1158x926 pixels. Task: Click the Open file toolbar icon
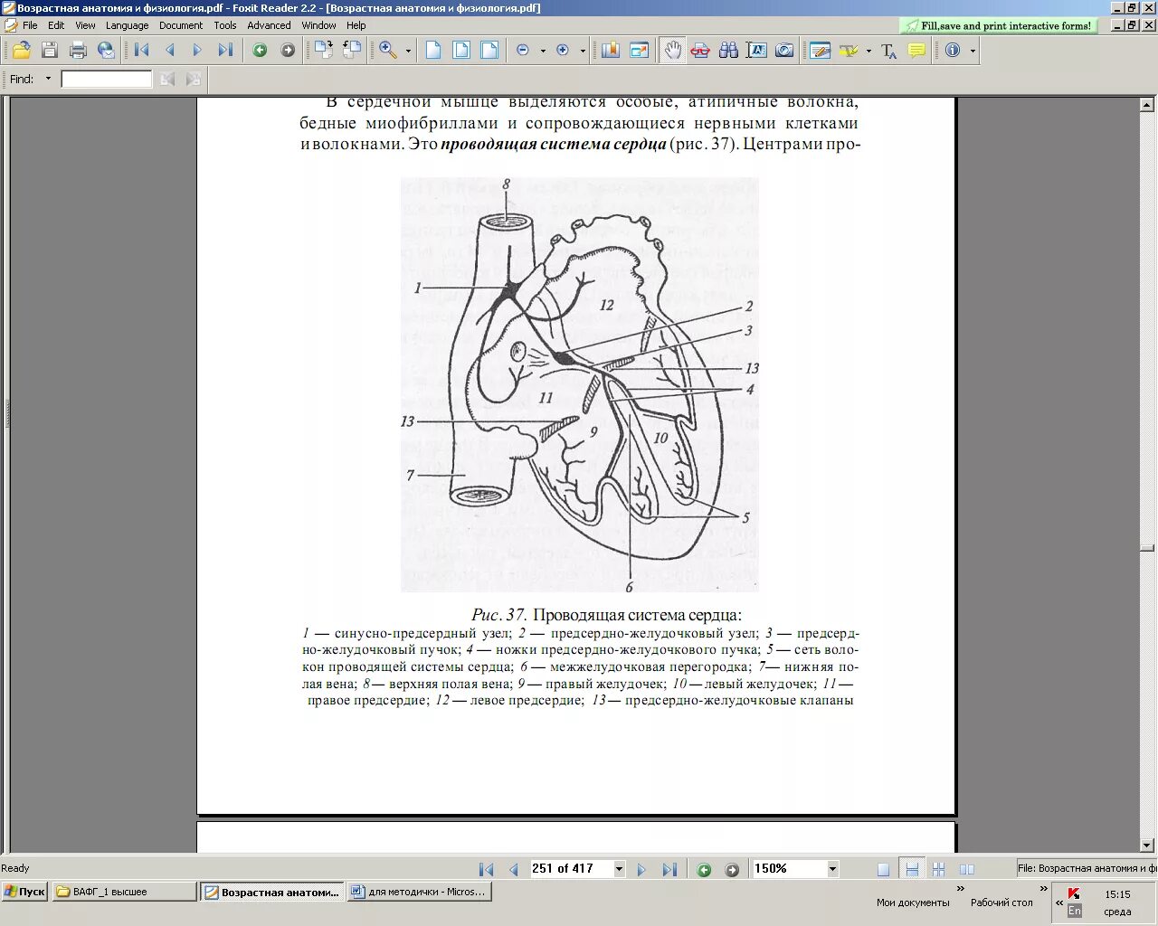click(x=21, y=51)
